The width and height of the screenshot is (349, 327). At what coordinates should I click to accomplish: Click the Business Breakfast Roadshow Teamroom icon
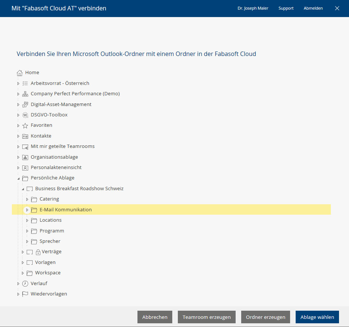click(30, 189)
